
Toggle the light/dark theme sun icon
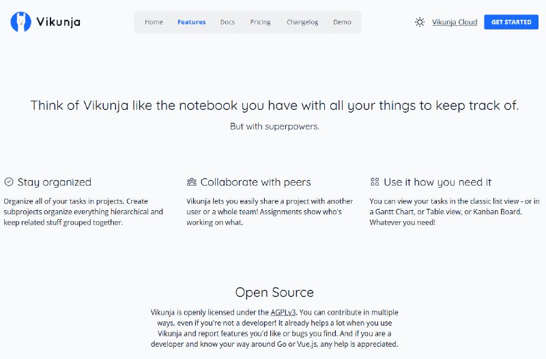(x=420, y=22)
